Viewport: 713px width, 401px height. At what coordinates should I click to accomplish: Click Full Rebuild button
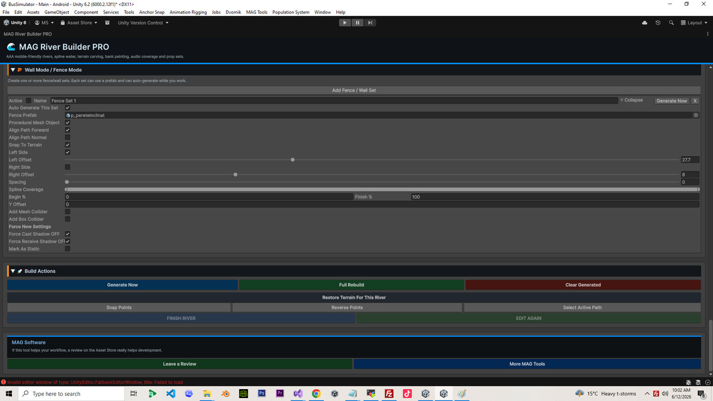tap(352, 285)
